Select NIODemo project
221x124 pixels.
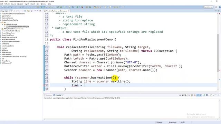pos(5,50)
